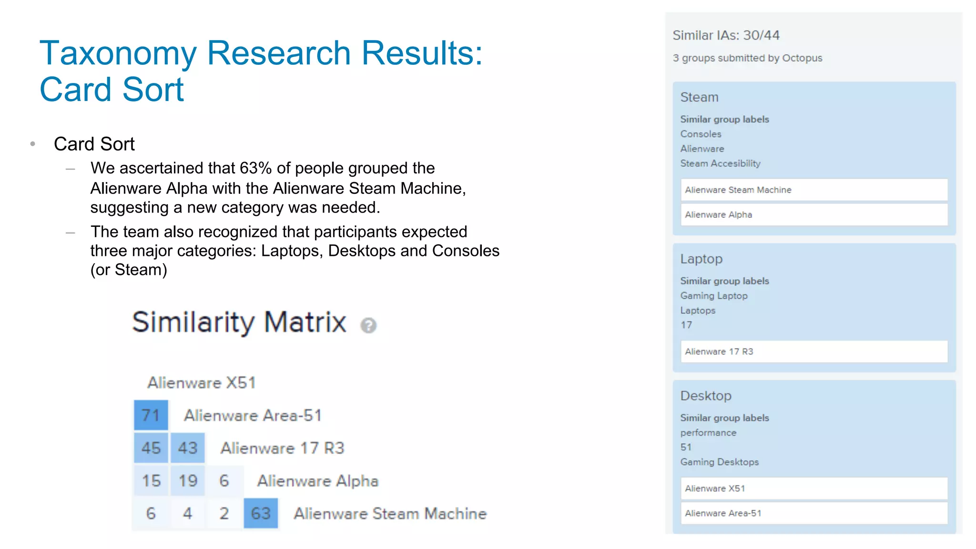976x549 pixels.
Task: Select matrix cell with value 19
Action: (188, 480)
